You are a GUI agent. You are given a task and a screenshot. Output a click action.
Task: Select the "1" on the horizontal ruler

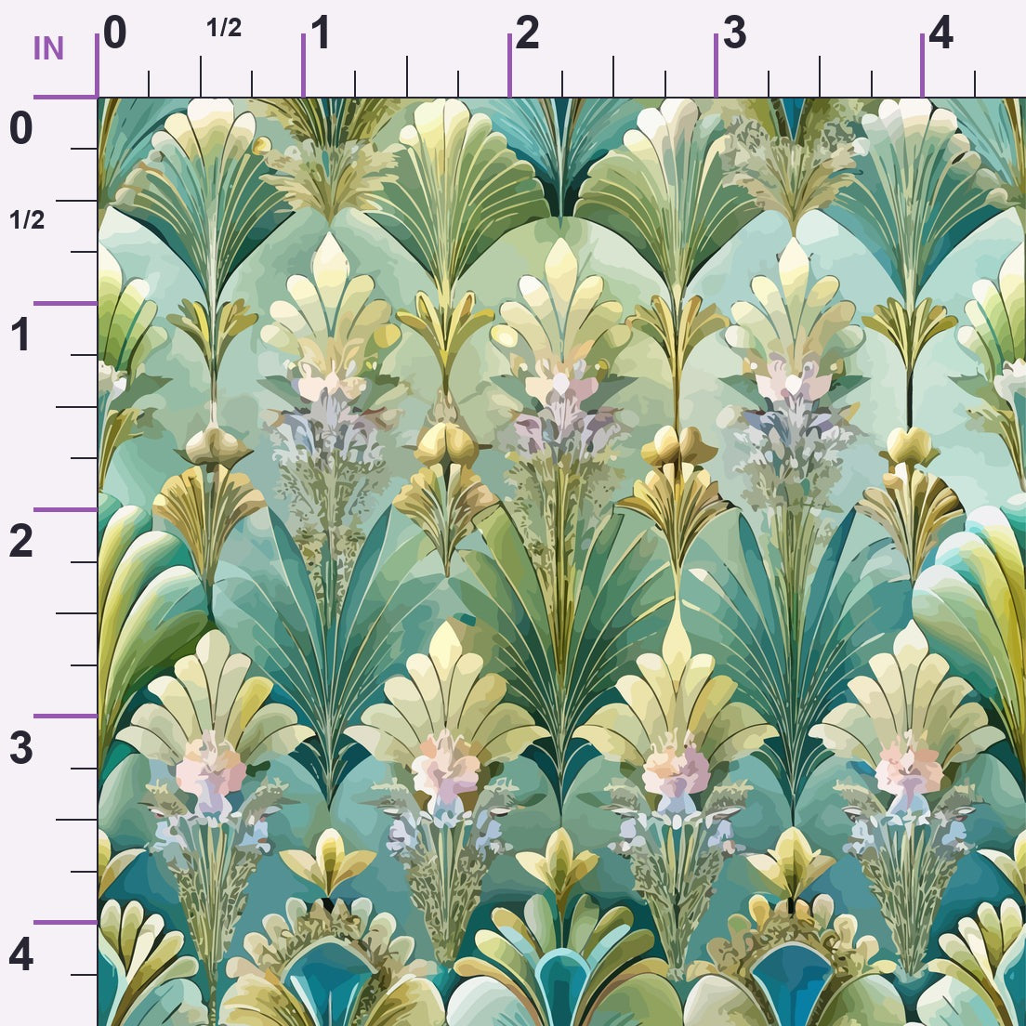click(320, 33)
